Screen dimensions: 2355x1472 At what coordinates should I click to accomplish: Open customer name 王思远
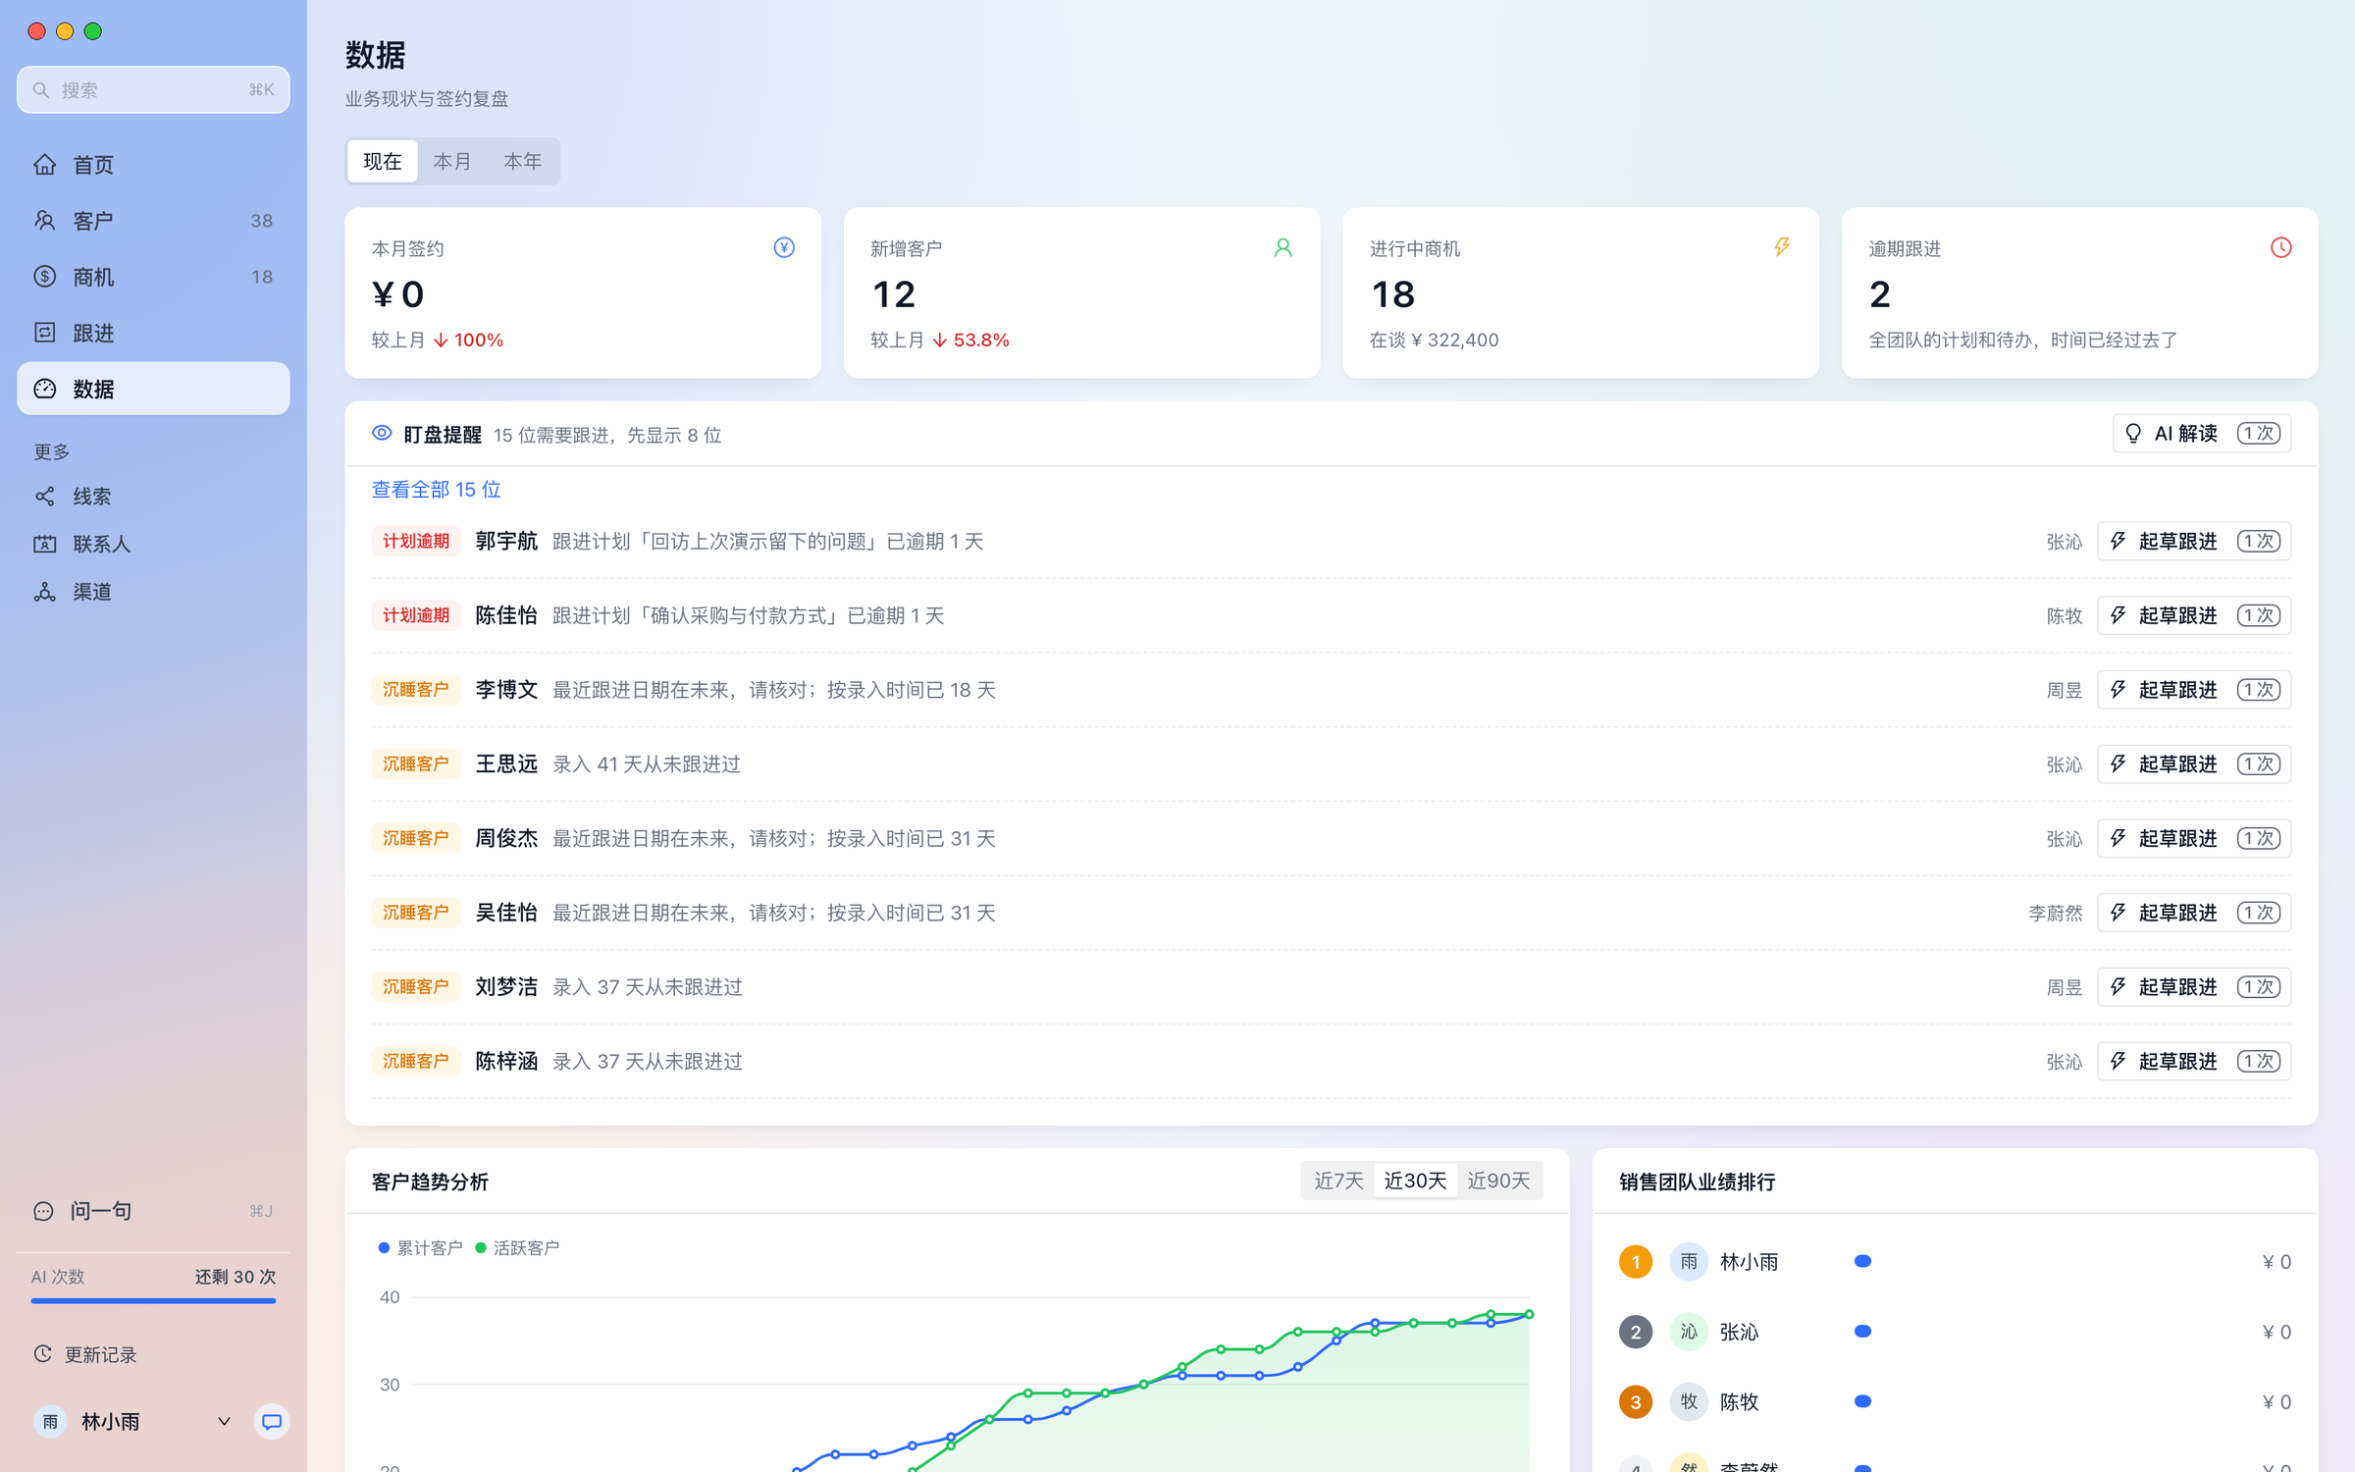coord(506,764)
